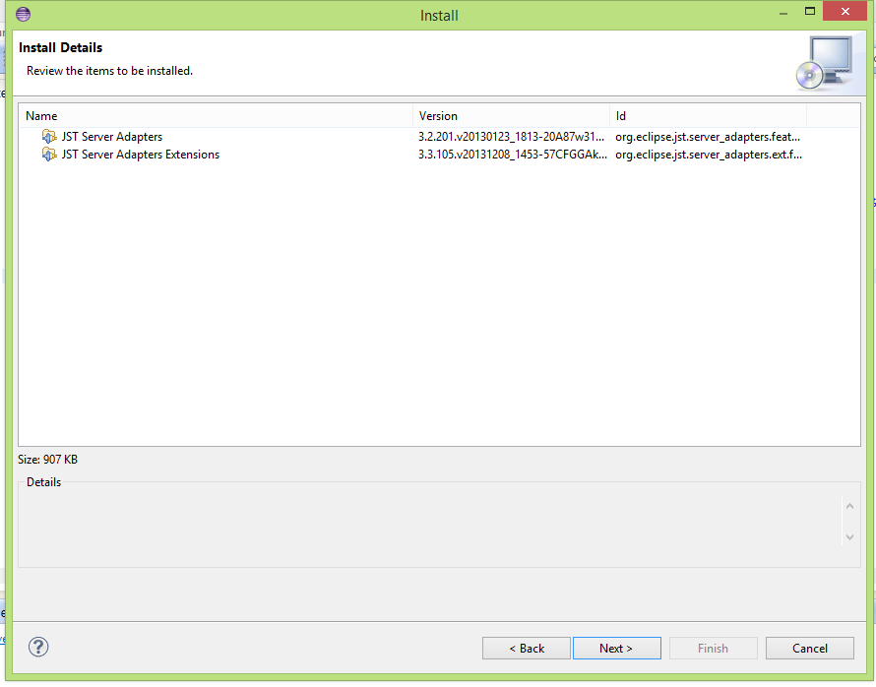Click the Eclipse icon in the title bar
This screenshot has height=687, width=876.
click(x=23, y=14)
